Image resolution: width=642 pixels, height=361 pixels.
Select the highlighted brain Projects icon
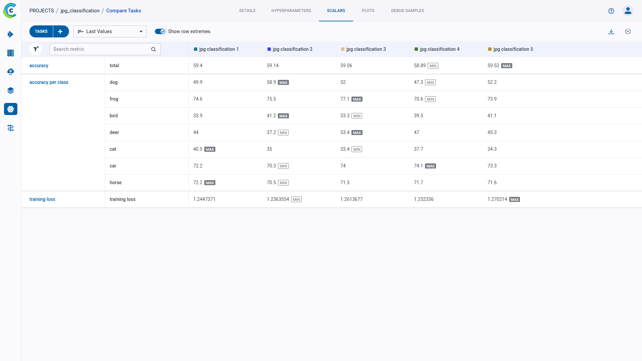click(10, 109)
